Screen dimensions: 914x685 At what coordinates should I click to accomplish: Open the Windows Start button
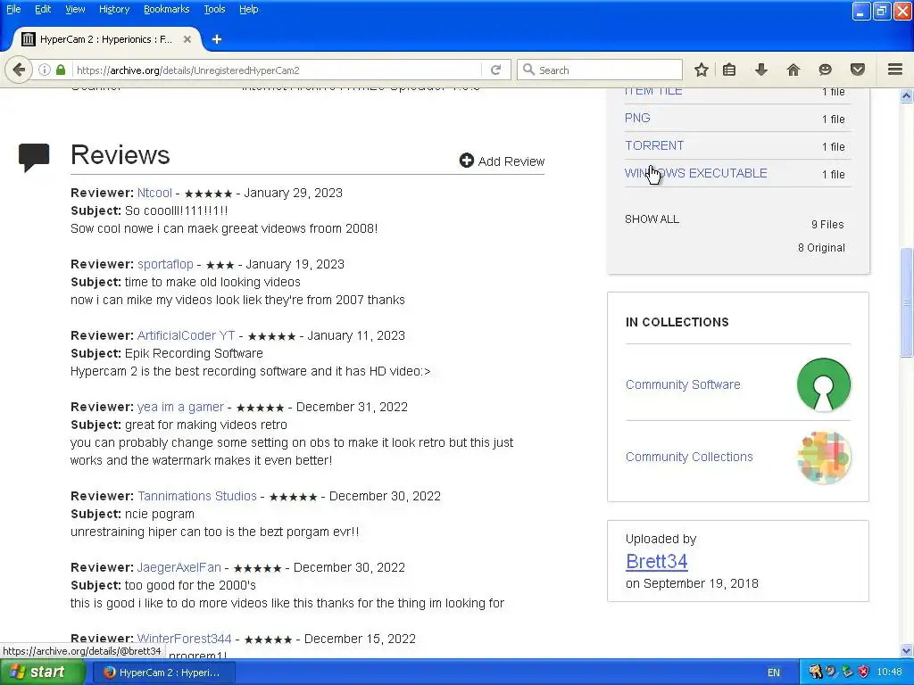coord(42,673)
